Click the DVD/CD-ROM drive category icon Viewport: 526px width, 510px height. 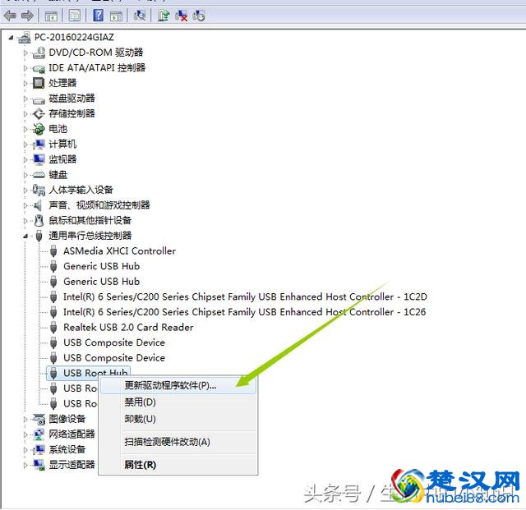(x=39, y=53)
